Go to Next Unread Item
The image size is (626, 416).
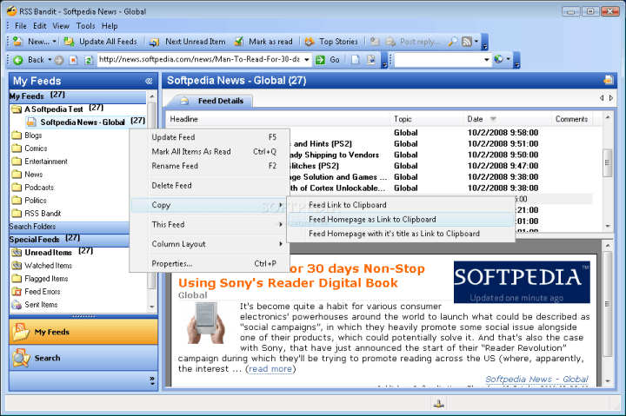[188, 42]
